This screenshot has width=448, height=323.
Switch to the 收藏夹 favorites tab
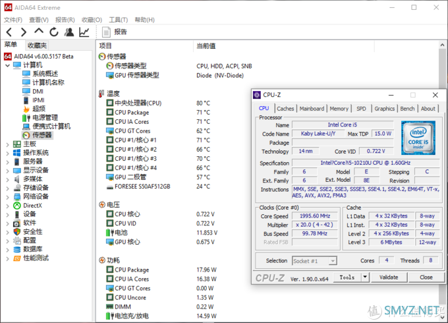pos(37,45)
